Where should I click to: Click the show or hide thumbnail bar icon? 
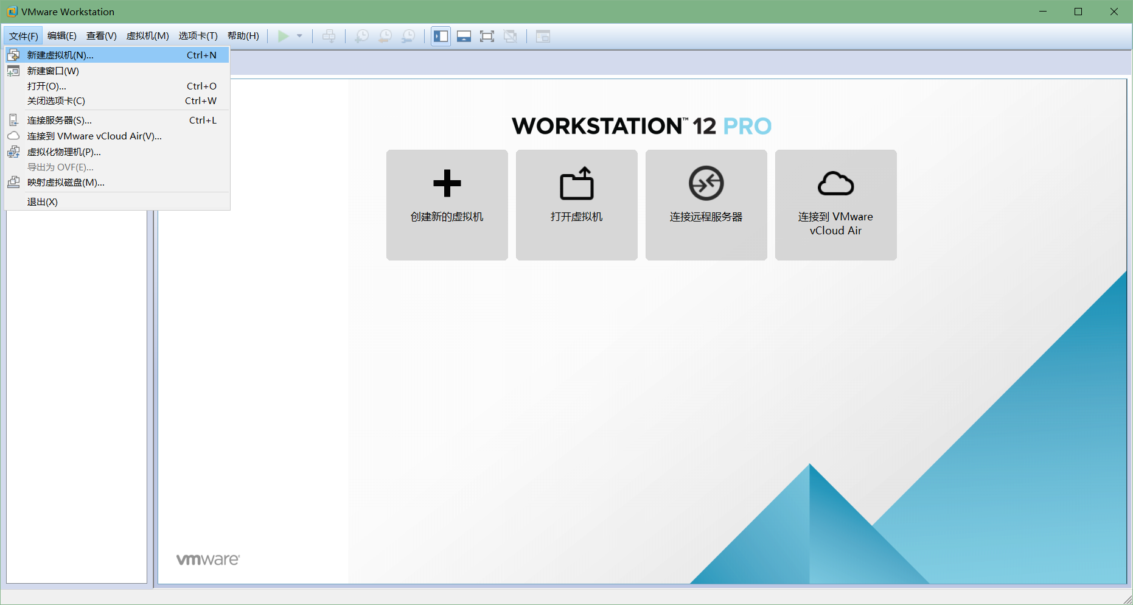(464, 36)
